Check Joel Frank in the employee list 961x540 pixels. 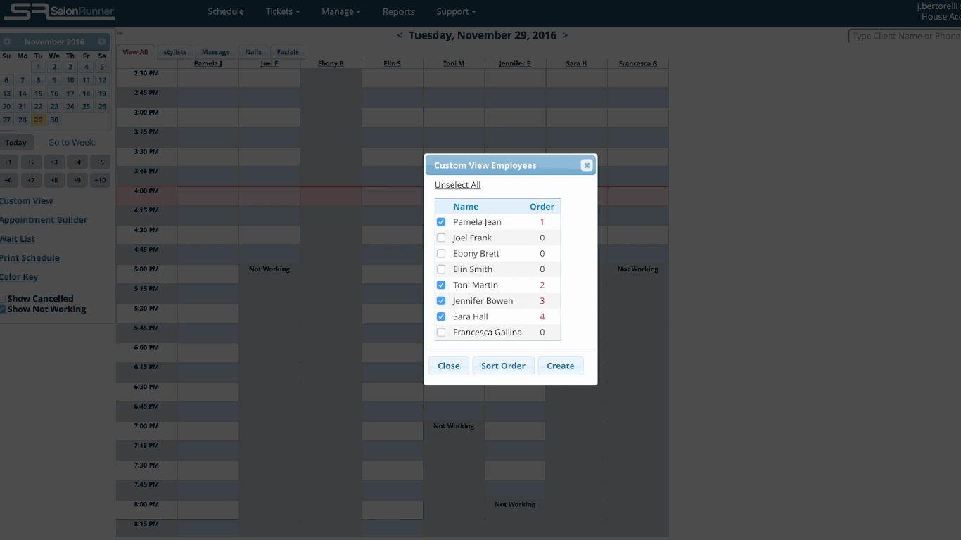(441, 238)
